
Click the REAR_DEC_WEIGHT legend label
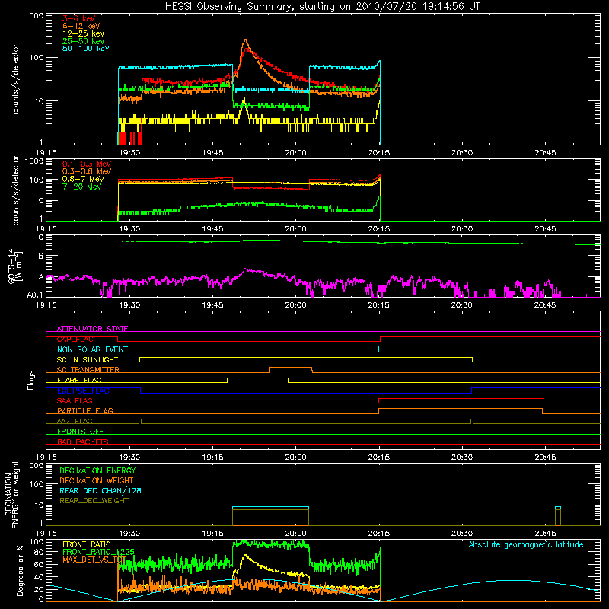[x=94, y=501]
